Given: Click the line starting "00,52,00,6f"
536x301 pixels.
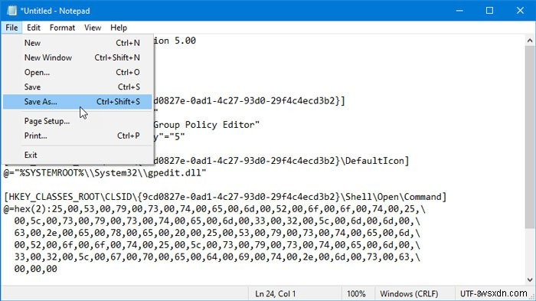Looking at the screenshot, I should [217, 245].
